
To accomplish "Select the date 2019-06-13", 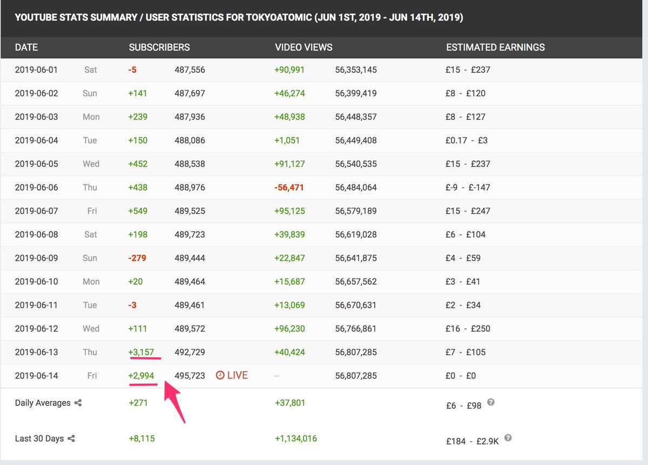I will pos(36,352).
